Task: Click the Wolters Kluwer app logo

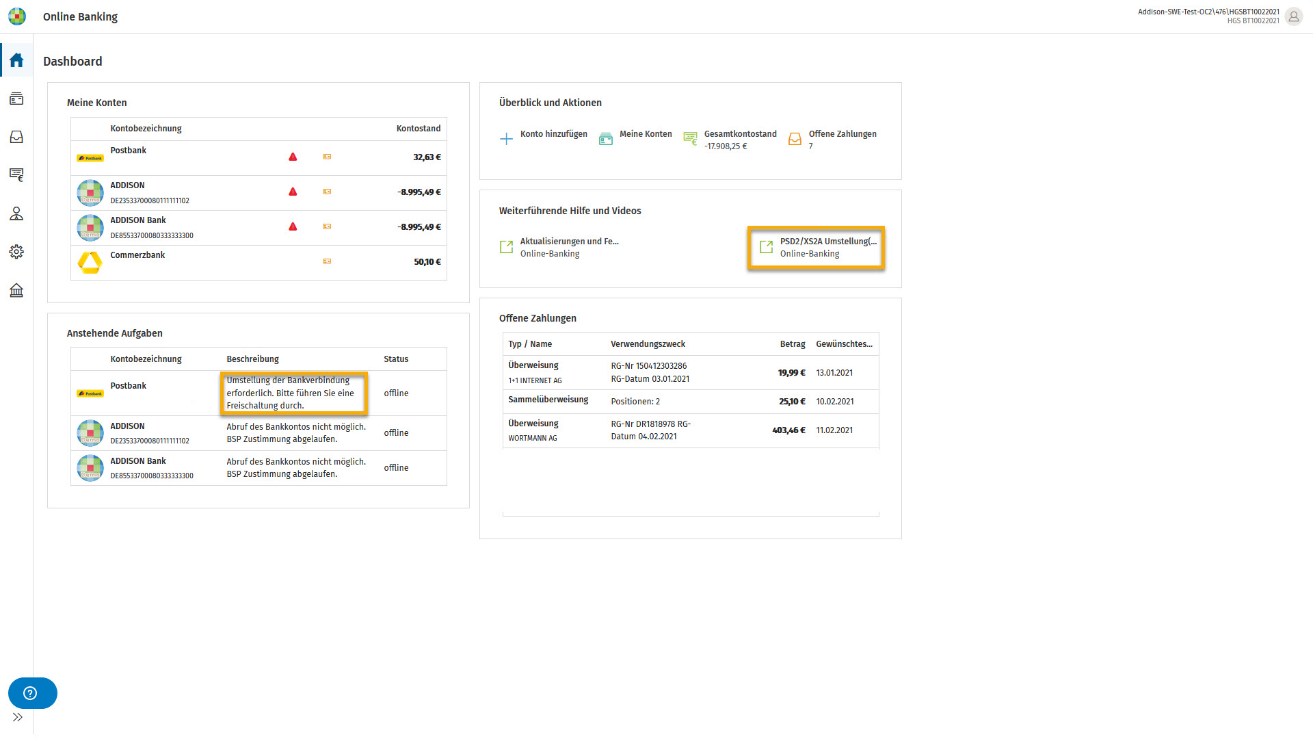Action: click(17, 16)
